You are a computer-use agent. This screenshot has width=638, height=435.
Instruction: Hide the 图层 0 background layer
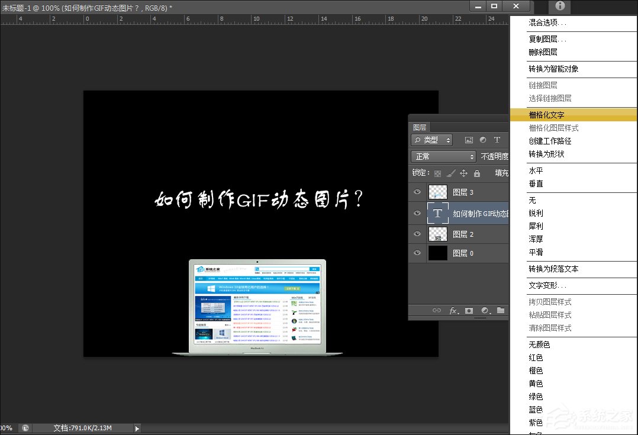[417, 253]
